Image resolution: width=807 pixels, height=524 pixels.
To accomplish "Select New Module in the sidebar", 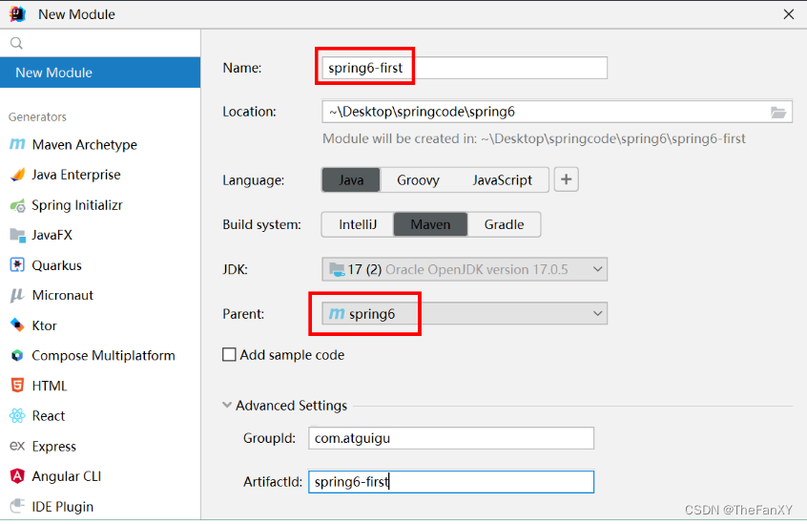I will [x=100, y=73].
